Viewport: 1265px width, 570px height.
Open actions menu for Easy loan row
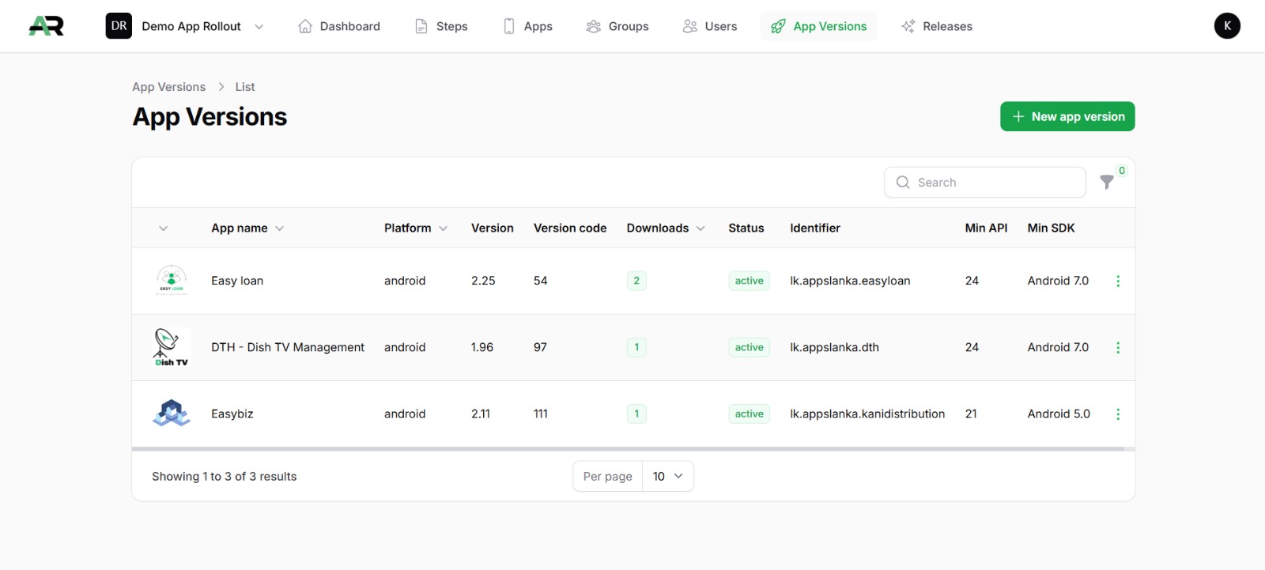point(1118,281)
